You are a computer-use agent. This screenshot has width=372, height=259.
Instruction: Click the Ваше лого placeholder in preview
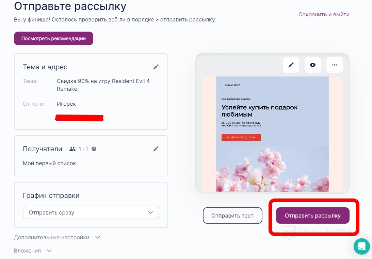233,85
